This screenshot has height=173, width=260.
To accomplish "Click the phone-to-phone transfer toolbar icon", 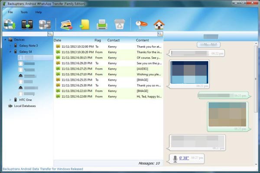I will [27, 25].
